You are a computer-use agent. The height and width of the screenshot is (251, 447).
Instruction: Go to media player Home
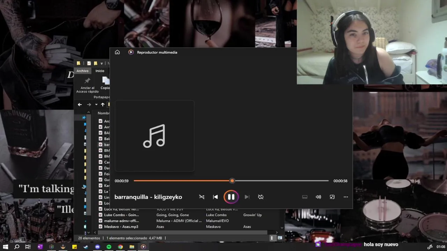point(117,52)
